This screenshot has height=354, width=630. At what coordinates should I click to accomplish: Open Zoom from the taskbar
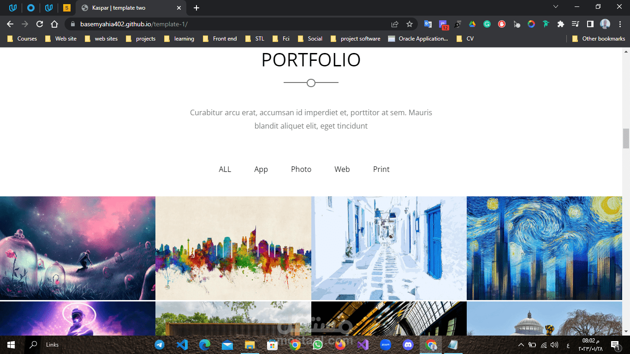386,345
